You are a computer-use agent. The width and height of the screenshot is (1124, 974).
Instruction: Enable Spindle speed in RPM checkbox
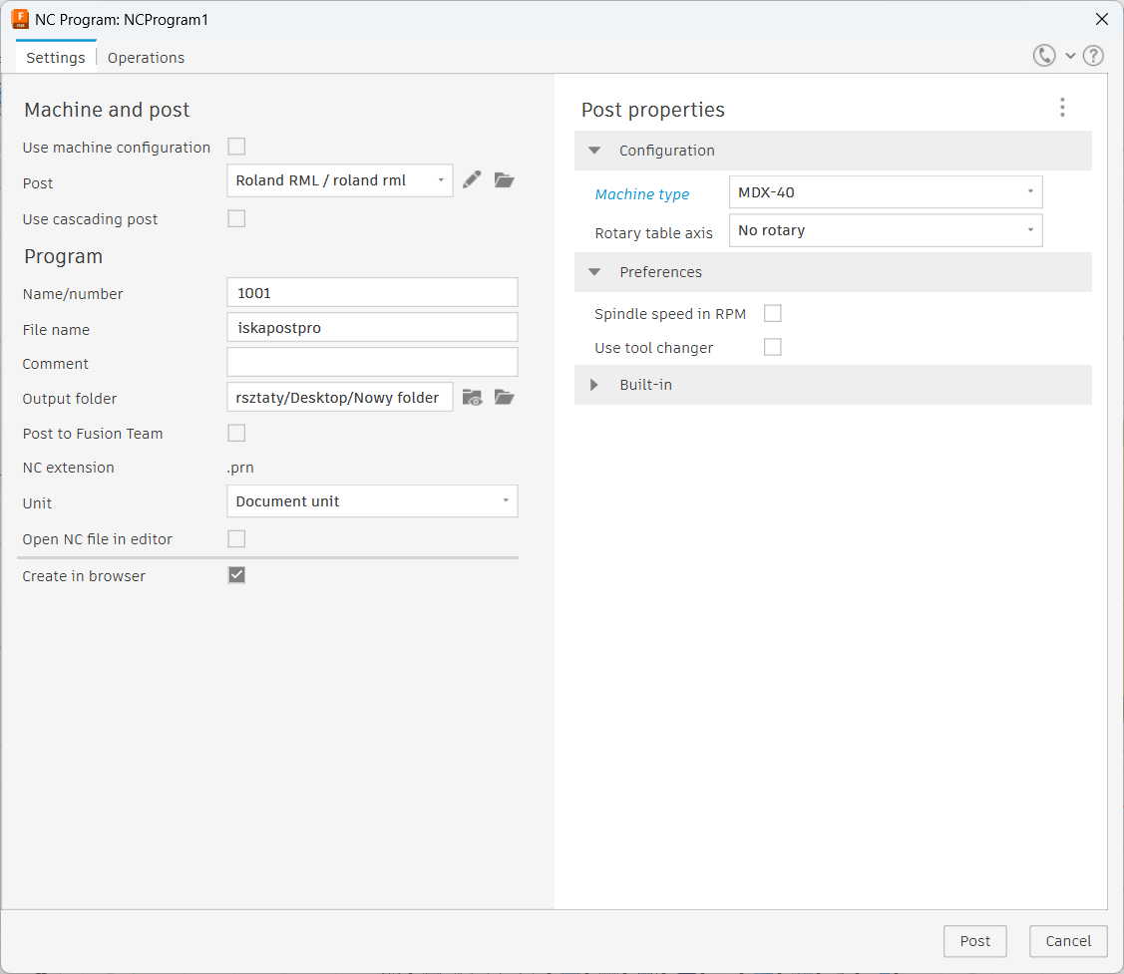pyautogui.click(x=773, y=313)
